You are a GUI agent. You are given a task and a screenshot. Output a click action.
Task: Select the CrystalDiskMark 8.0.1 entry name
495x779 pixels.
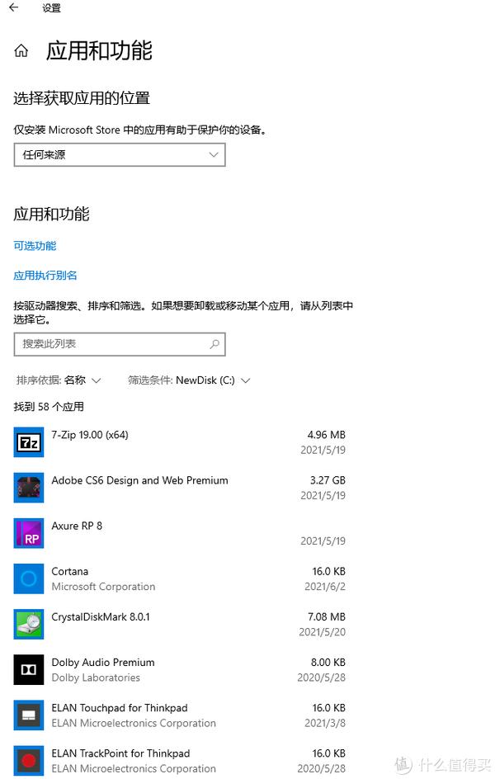pos(101,616)
